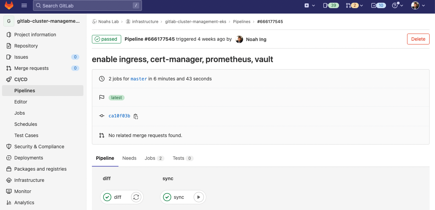The width and height of the screenshot is (435, 210).
Task: Open Security & Compliance in the sidebar
Action: (39, 147)
